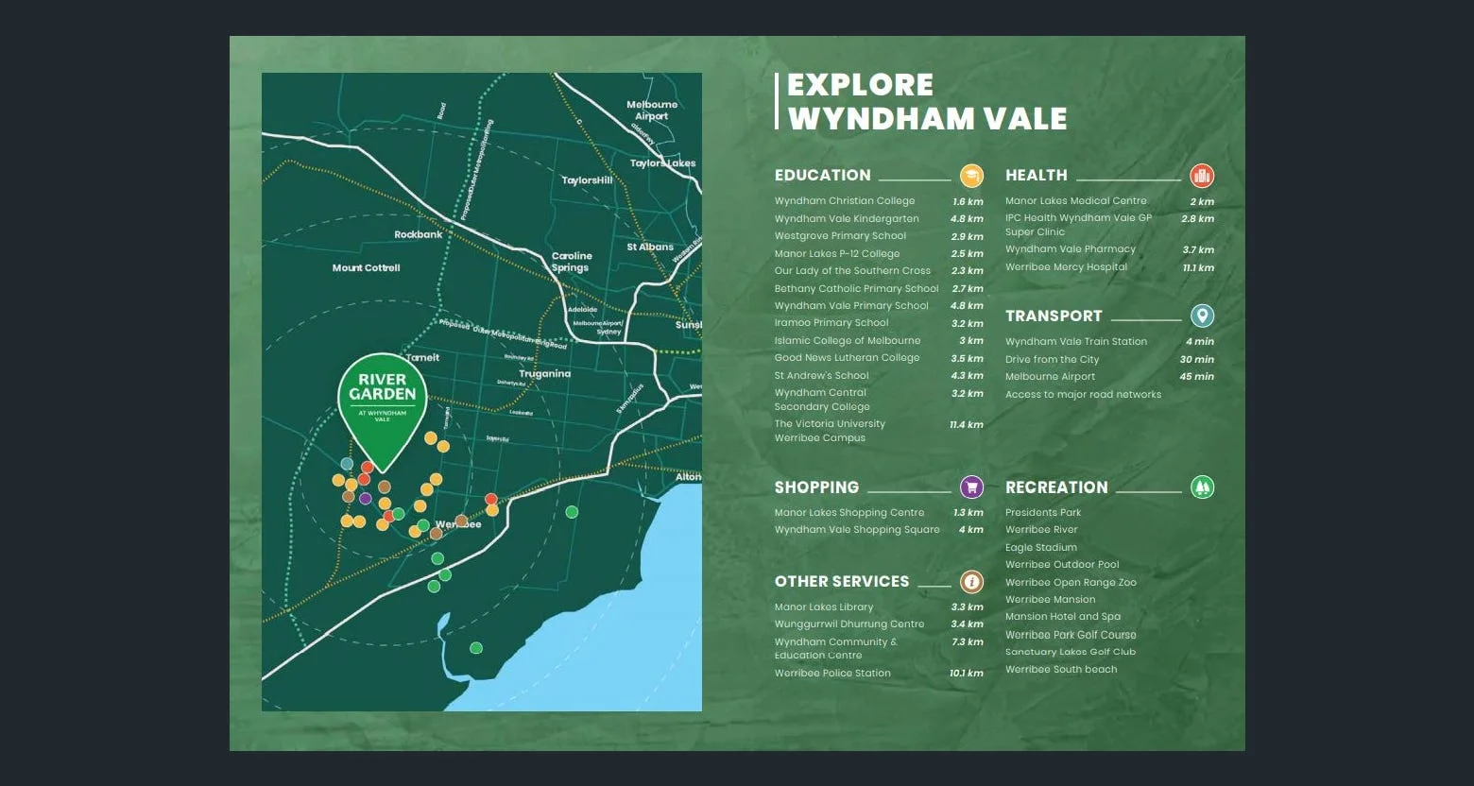Click the Truganina label on the map
Image resolution: width=1474 pixels, height=786 pixels.
544,374
